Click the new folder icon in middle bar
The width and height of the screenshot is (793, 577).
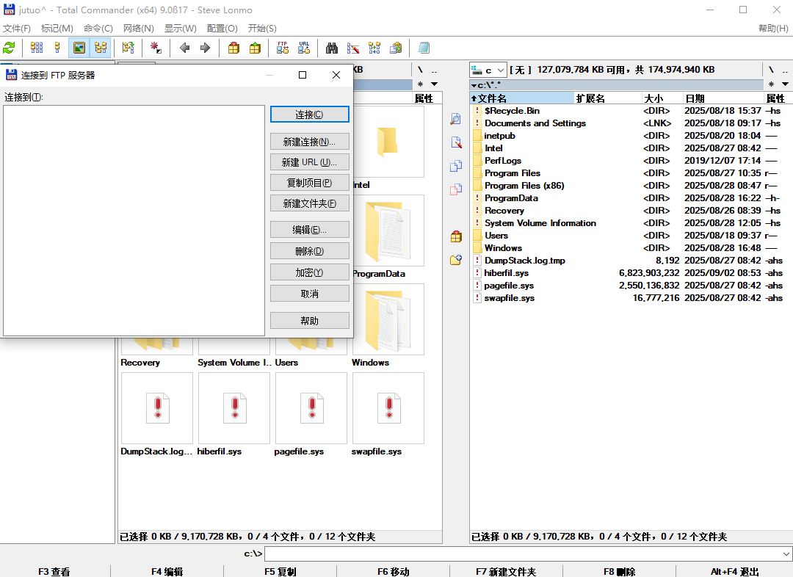tap(456, 260)
